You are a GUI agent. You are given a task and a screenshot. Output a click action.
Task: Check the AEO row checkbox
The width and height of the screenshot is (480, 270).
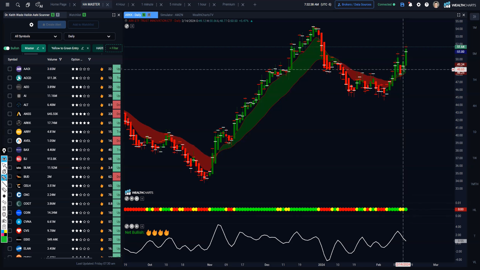tap(10, 87)
